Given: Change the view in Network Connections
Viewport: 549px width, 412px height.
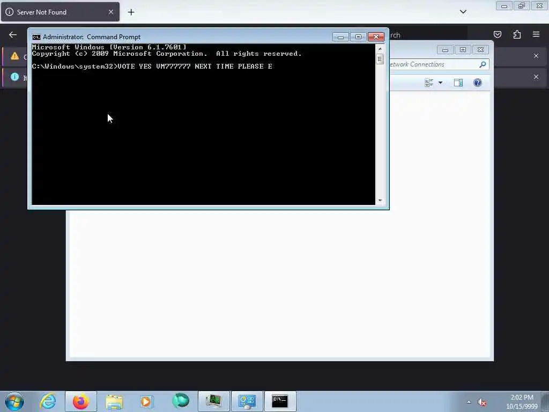Looking at the screenshot, I should (429, 83).
